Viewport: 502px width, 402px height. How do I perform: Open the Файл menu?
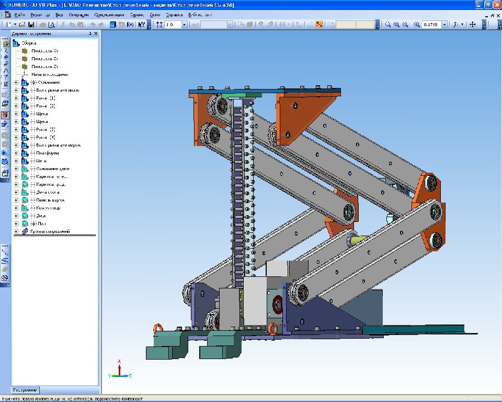click(20, 15)
